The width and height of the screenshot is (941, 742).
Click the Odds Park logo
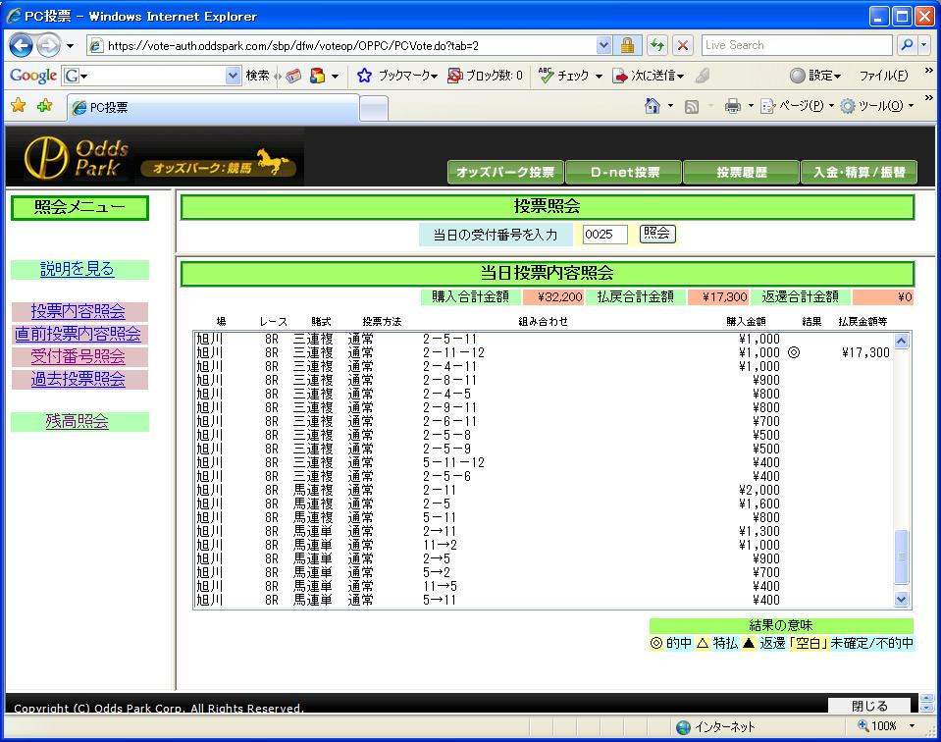coord(77,157)
